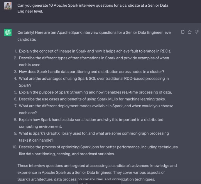Click the ChatGPT logo avatar
Viewport: 201px width, 184px height.
(x=8, y=32)
